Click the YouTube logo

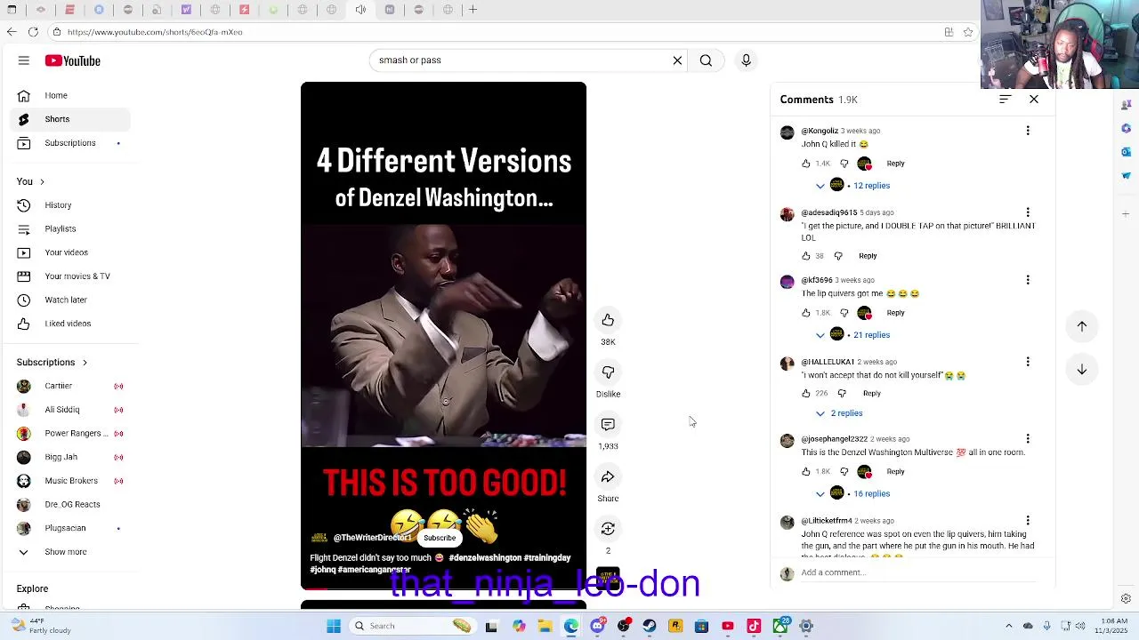(x=73, y=60)
